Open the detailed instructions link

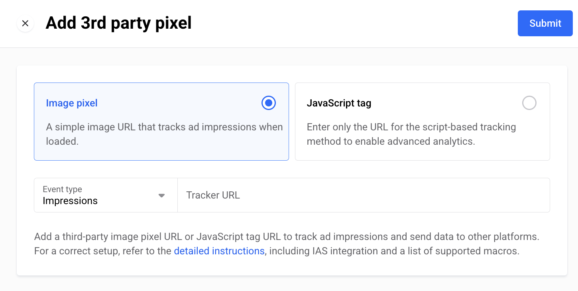coord(219,251)
